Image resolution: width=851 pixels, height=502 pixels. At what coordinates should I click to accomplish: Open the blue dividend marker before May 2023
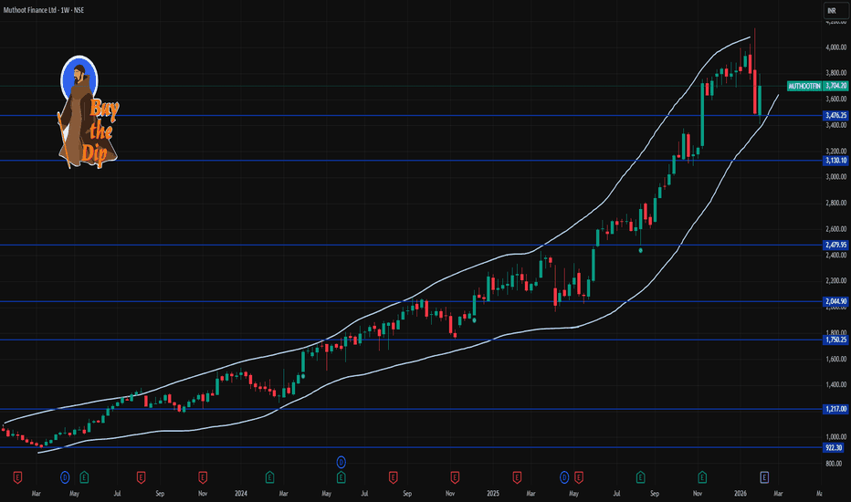coord(65,477)
